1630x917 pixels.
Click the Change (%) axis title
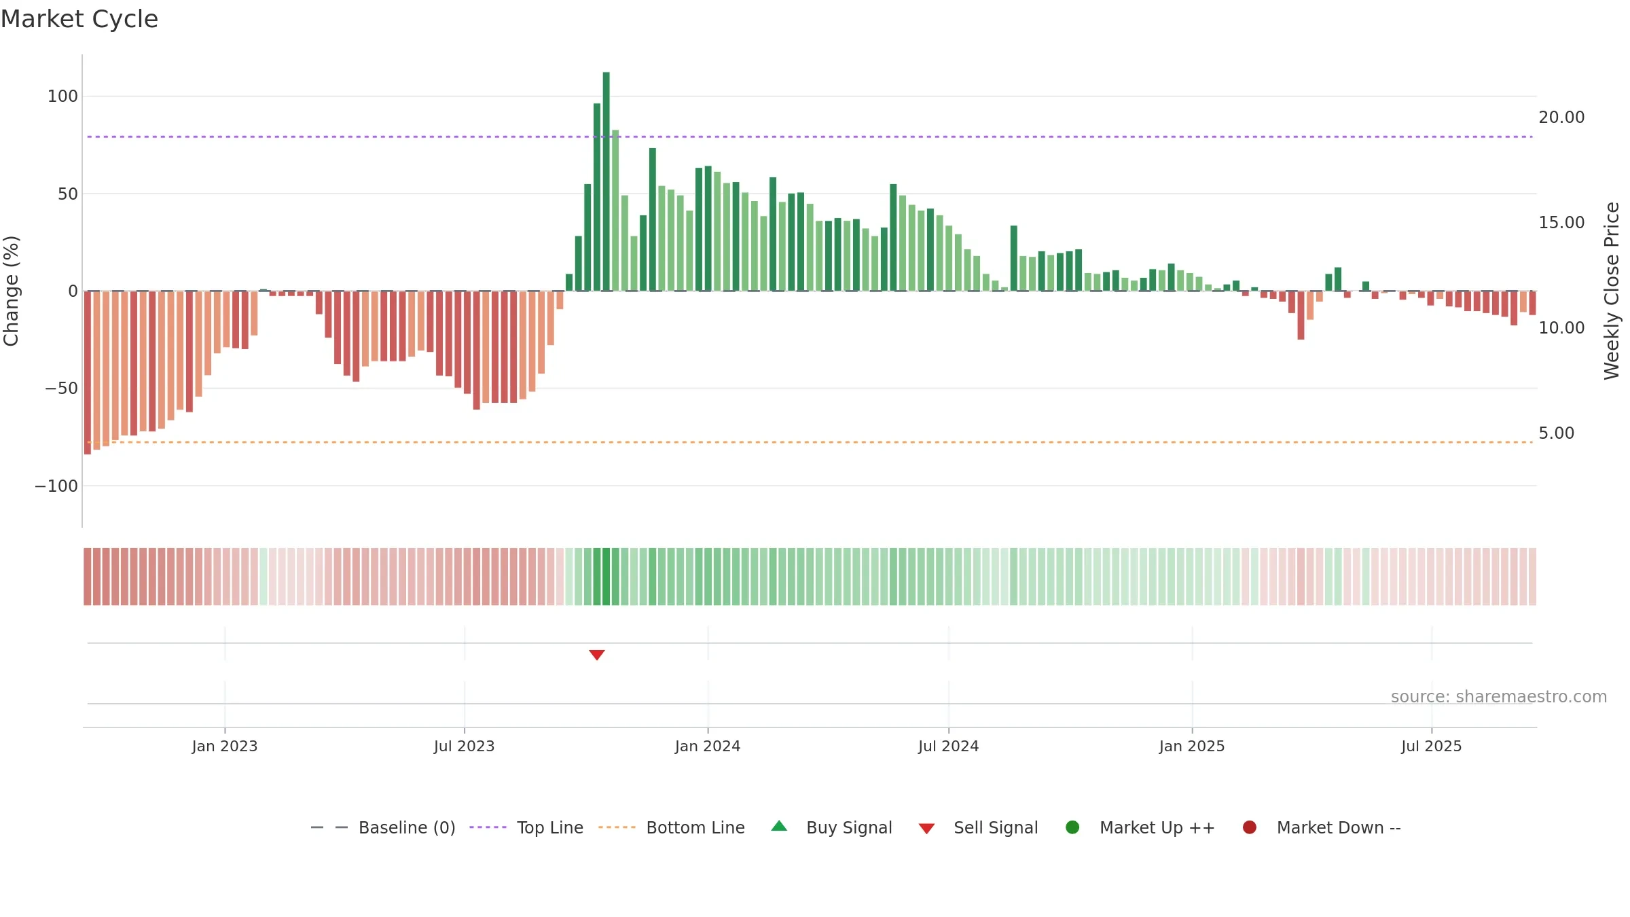point(12,291)
